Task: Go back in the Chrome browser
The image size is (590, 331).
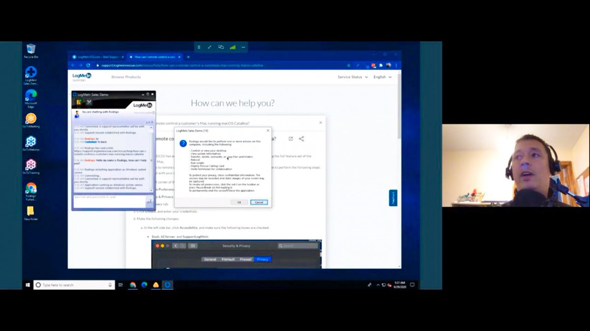Action: pyautogui.click(x=73, y=65)
